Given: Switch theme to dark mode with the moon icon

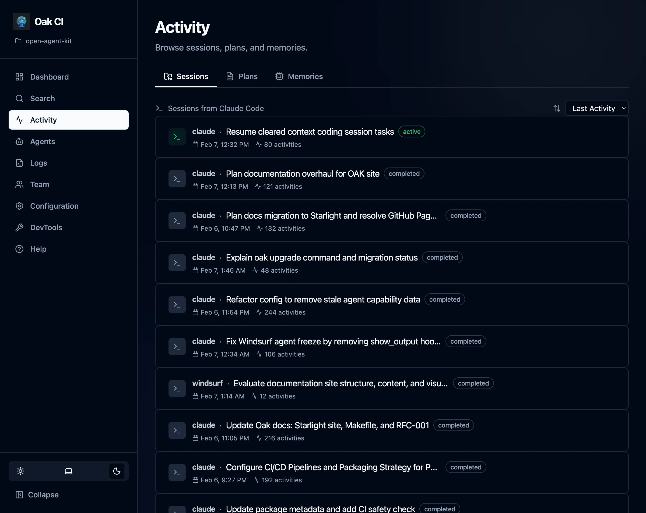Looking at the screenshot, I should click(117, 471).
